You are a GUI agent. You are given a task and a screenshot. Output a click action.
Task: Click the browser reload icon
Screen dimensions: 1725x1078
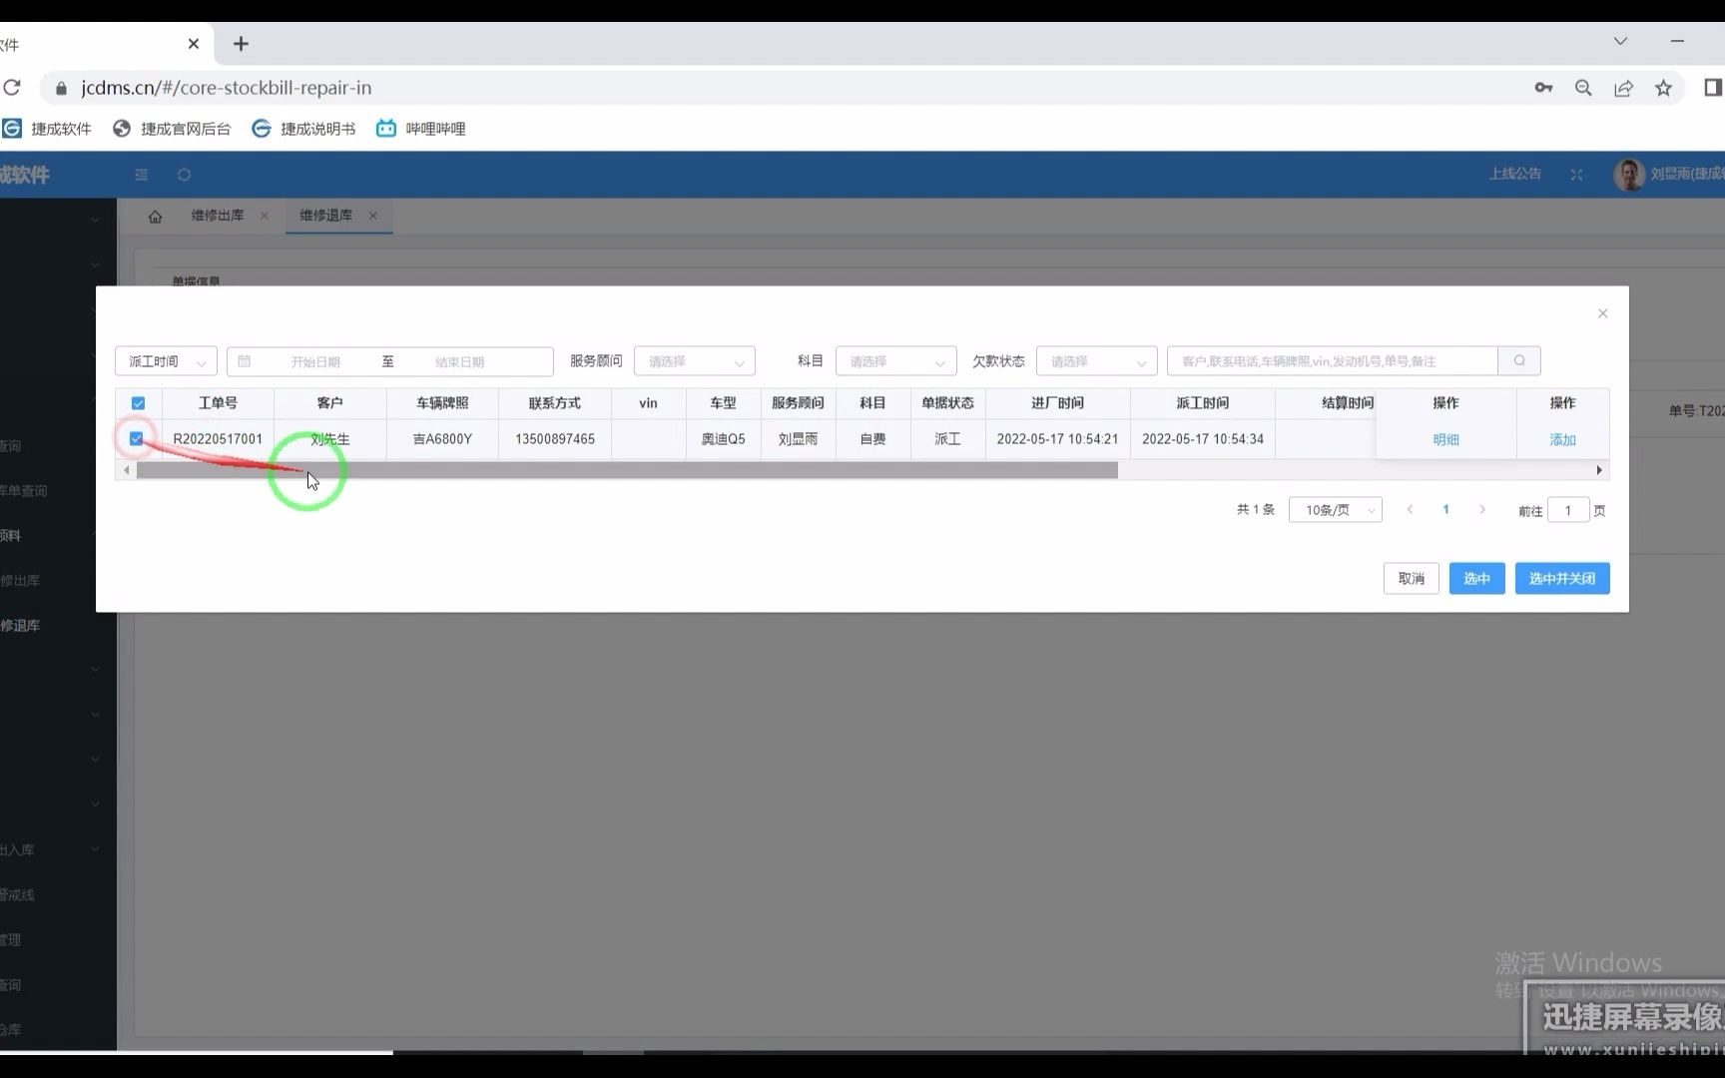pos(11,88)
